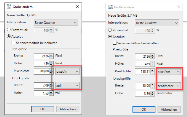Decrease pixel height in left dialog
187x117 pixels.
coord(51,65)
